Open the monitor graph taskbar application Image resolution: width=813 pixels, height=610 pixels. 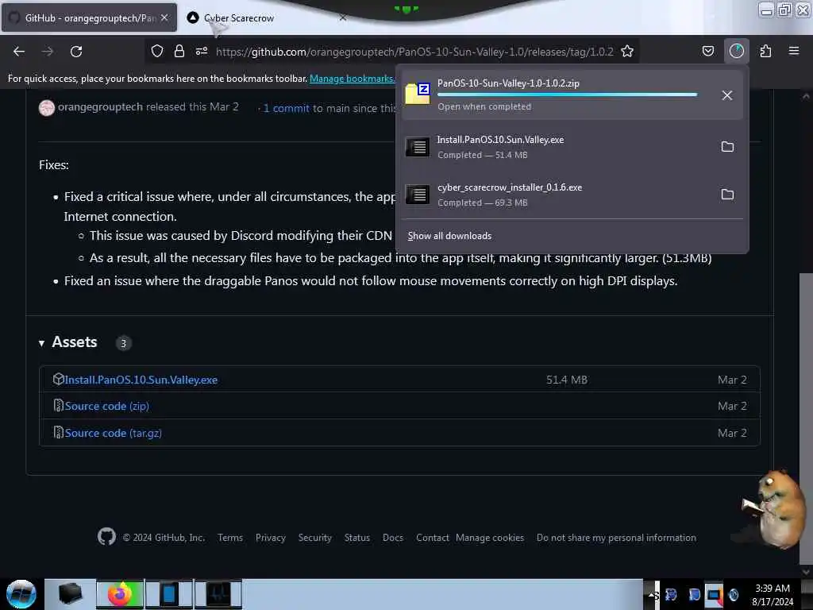(x=218, y=594)
